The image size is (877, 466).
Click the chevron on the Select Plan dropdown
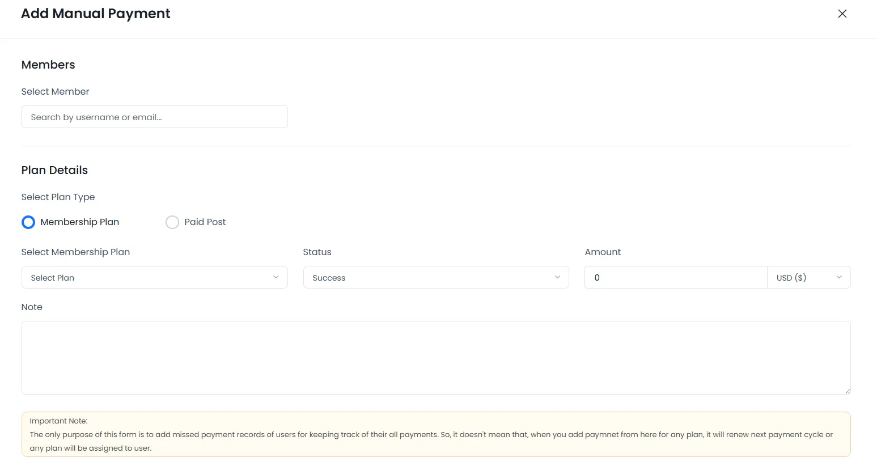coord(276,277)
